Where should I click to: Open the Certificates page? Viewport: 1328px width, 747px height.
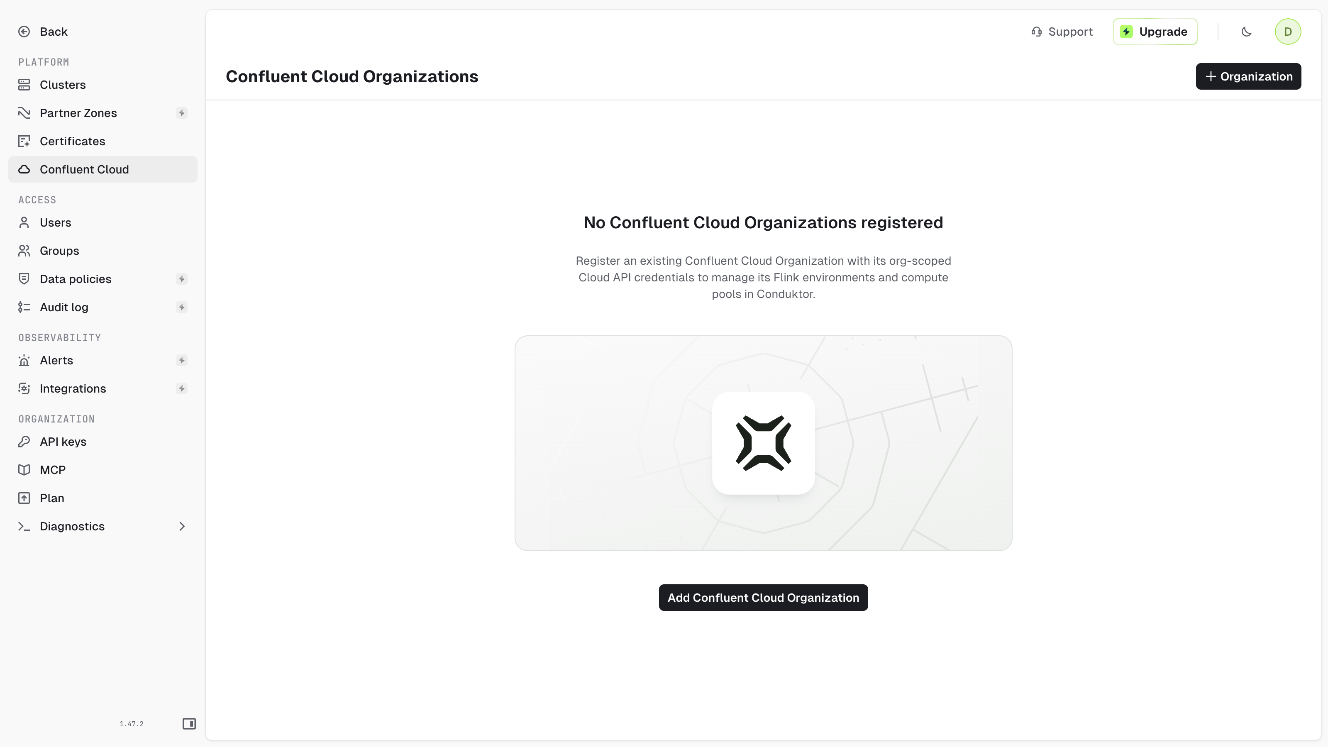pyautogui.click(x=103, y=141)
